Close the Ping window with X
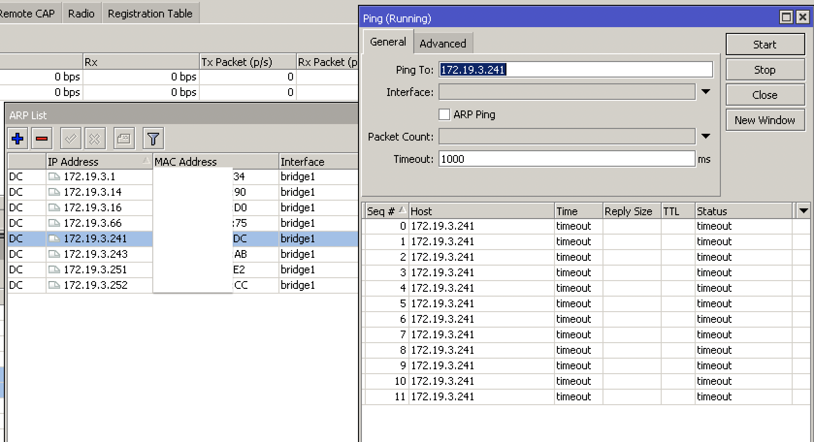Viewport: 814px width, 442px height. click(x=803, y=17)
